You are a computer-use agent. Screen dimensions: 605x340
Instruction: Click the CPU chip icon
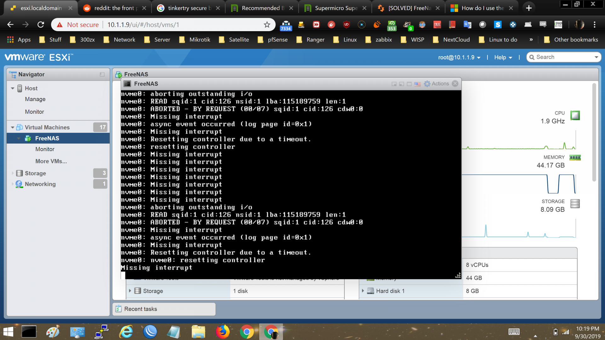tap(575, 115)
